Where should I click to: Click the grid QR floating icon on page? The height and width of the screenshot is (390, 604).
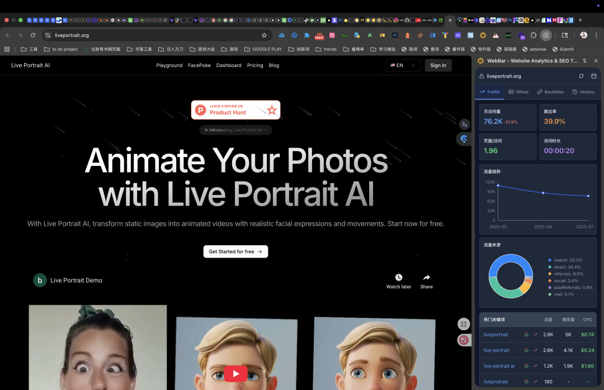464,324
